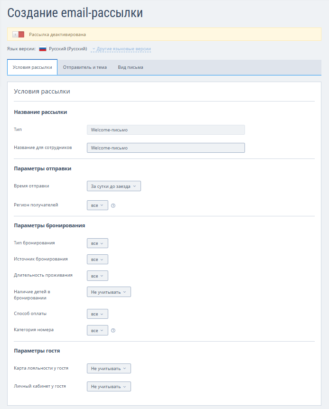The image size is (329, 409).
Task: Expand the Способ оплаты dropdown
Action: [x=97, y=314]
